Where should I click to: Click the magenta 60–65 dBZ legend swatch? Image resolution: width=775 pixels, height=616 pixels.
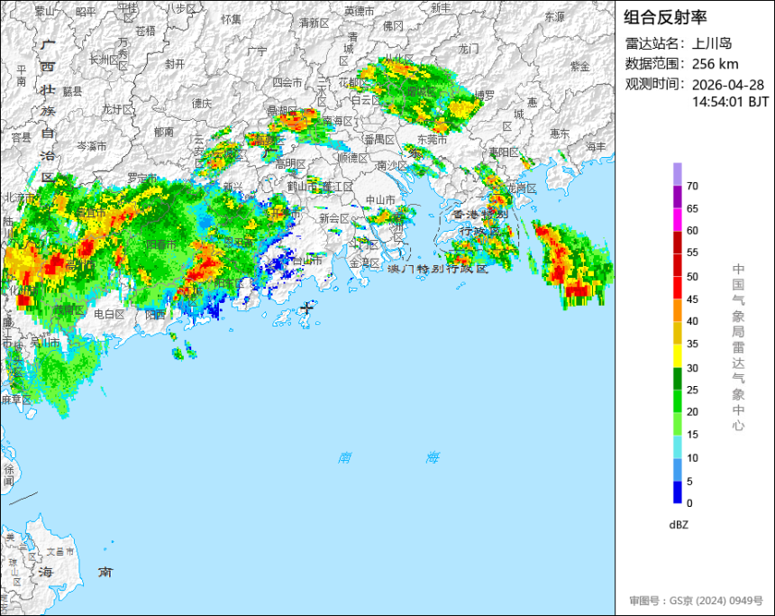(x=677, y=220)
